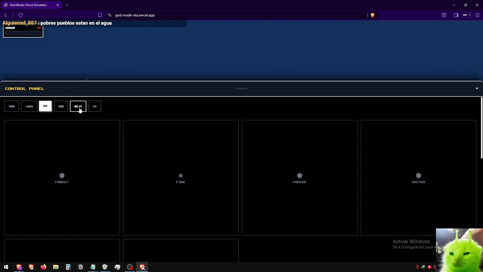
Task: Click the Control Panel vertical scrollbar
Action: [x=481, y=128]
